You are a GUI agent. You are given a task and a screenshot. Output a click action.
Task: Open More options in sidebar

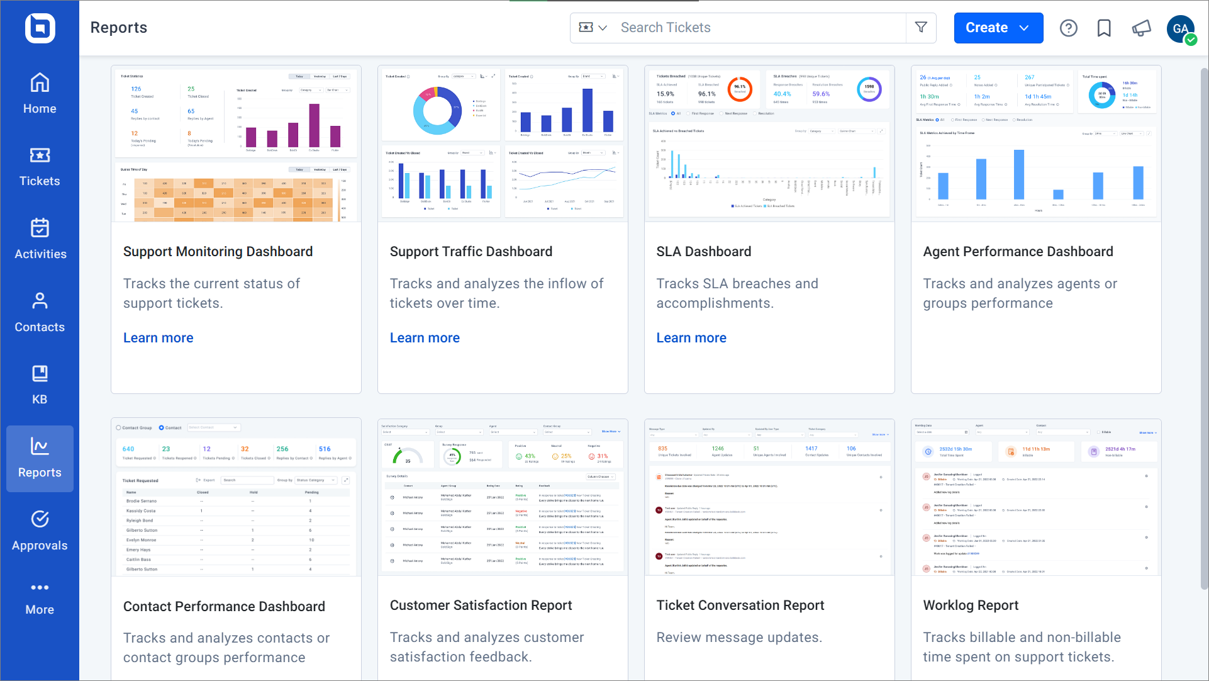point(39,595)
